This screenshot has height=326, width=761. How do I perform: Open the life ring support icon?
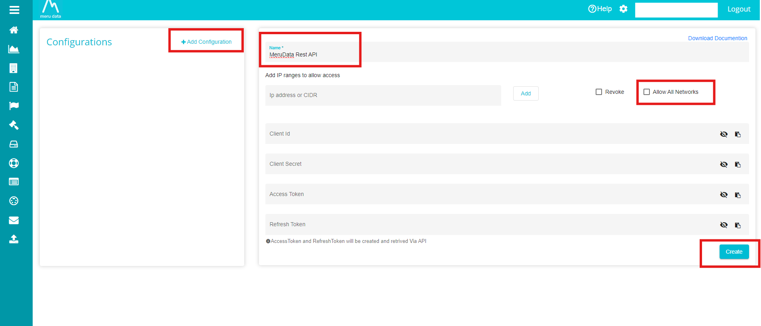(14, 163)
